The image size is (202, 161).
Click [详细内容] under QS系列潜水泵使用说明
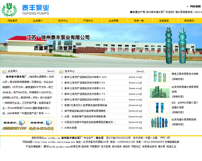click(178, 124)
